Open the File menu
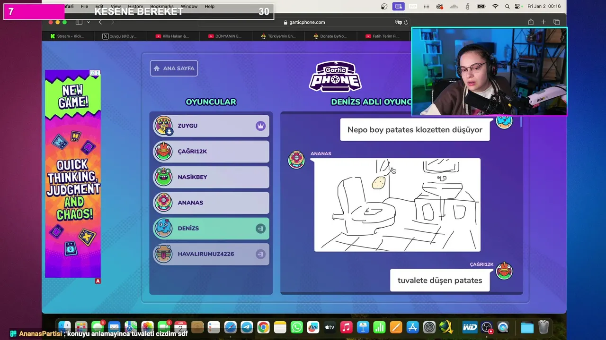The image size is (606, 340). (x=84, y=6)
